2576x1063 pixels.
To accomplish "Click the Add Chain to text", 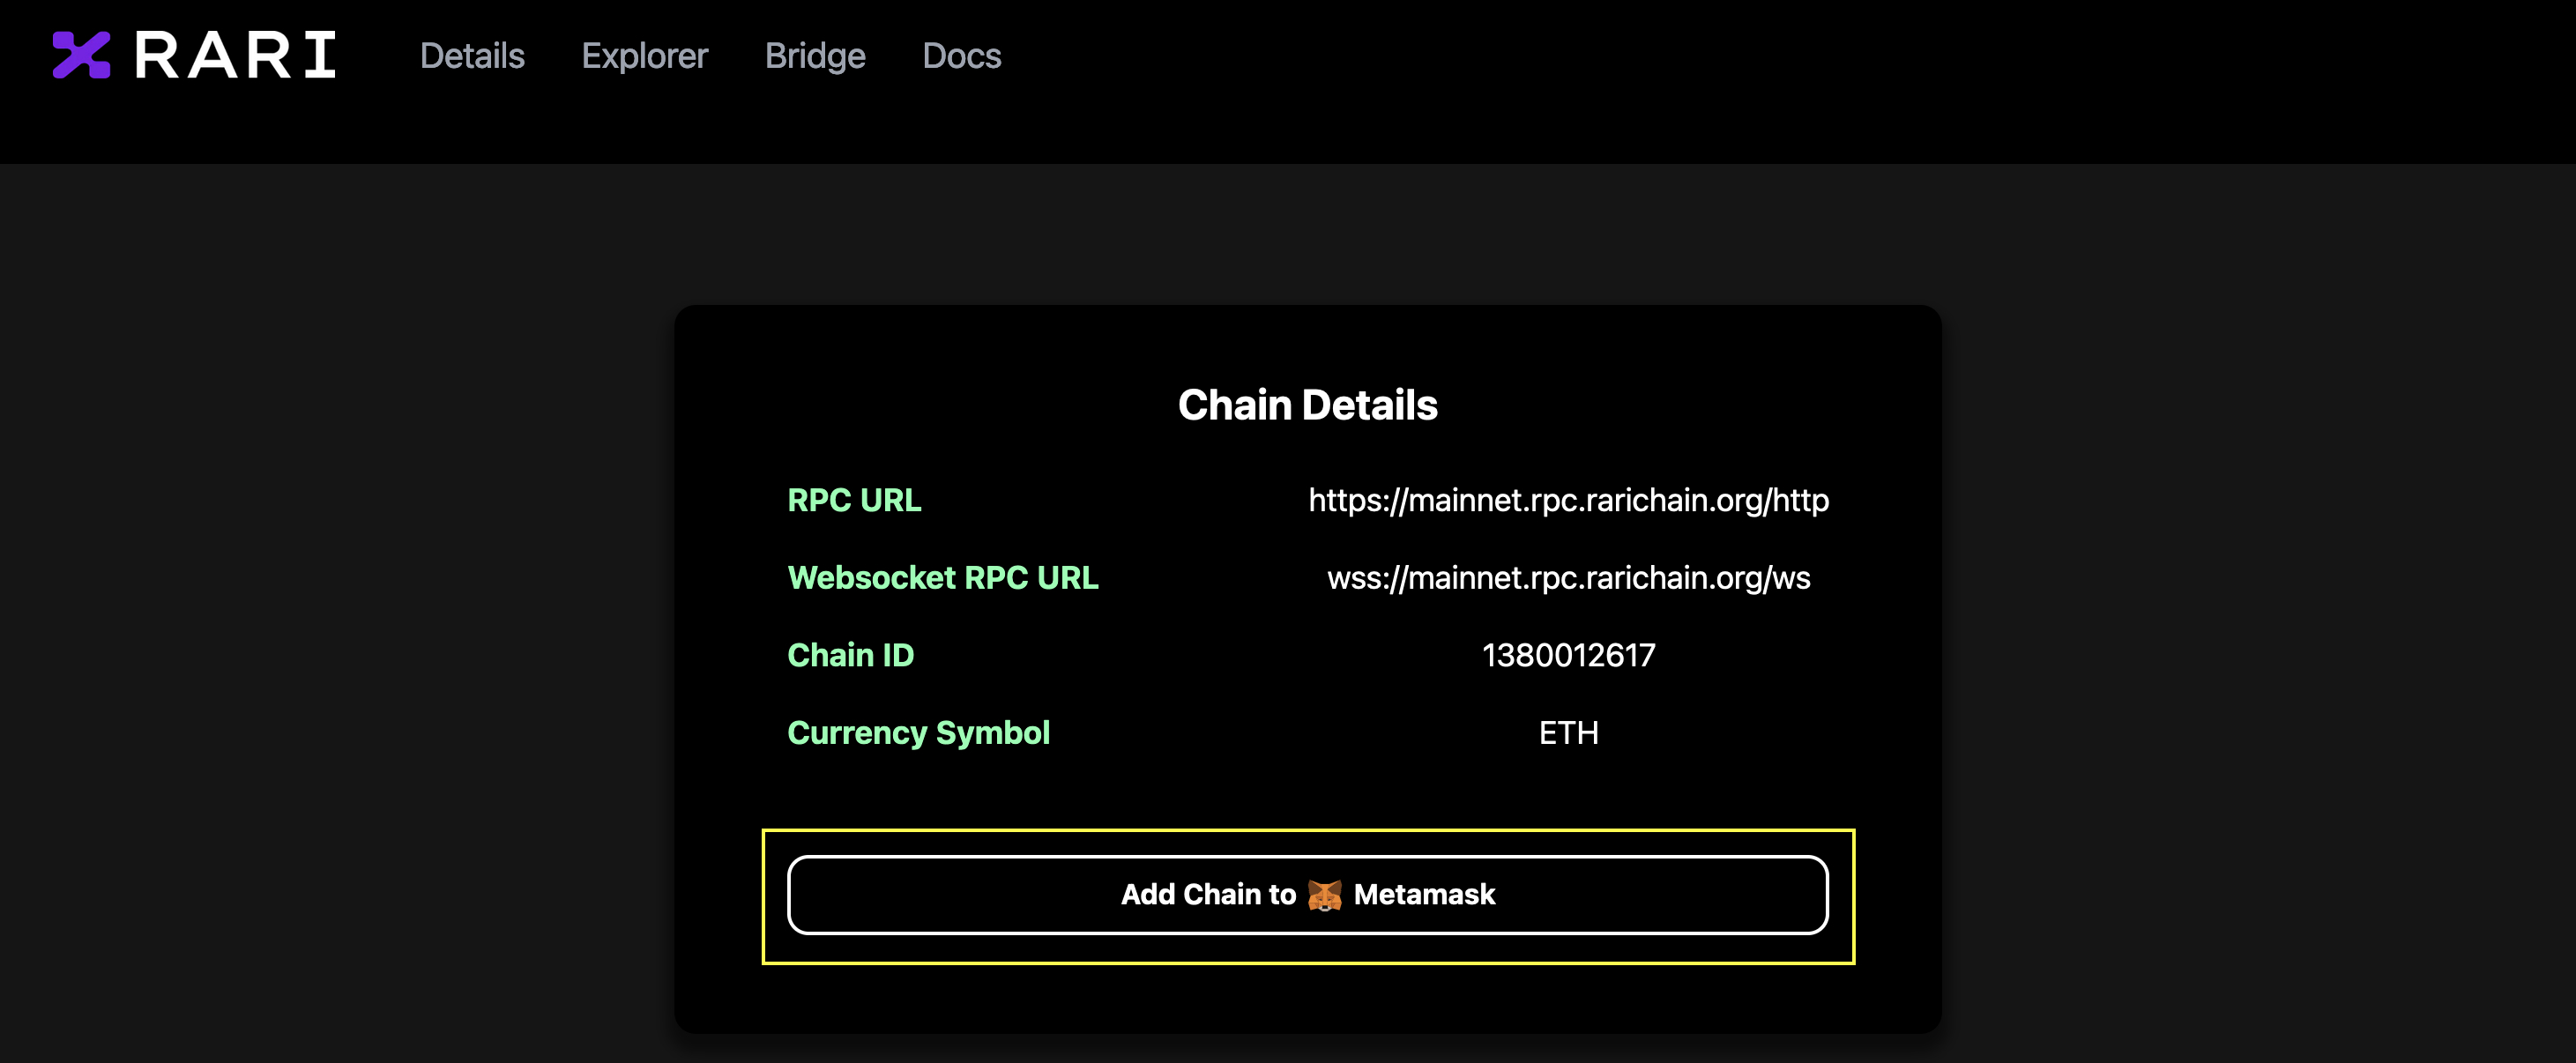I will pos(1208,895).
